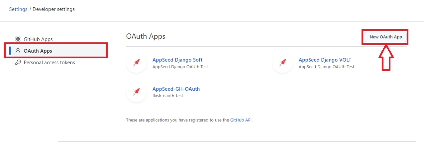Open the GitHub Apps sidebar label
This screenshot has width=424, height=144.
point(38,39)
